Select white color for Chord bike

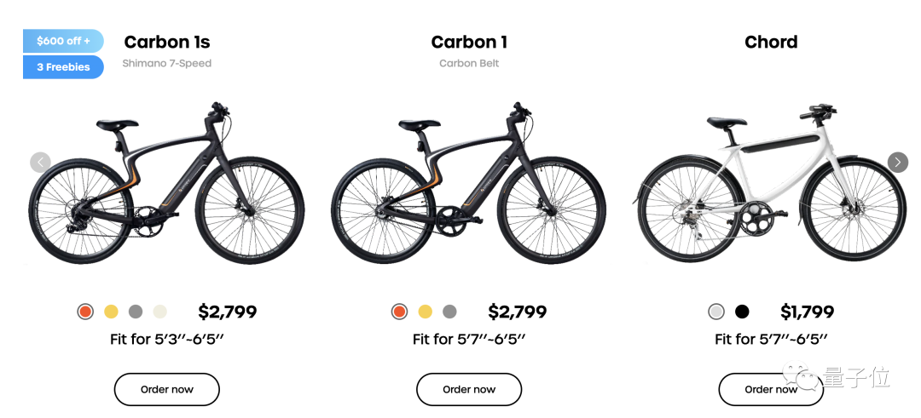[716, 312]
